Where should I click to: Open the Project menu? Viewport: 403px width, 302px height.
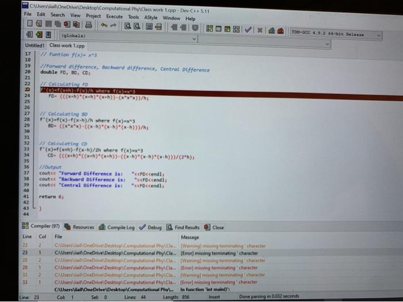(x=93, y=16)
